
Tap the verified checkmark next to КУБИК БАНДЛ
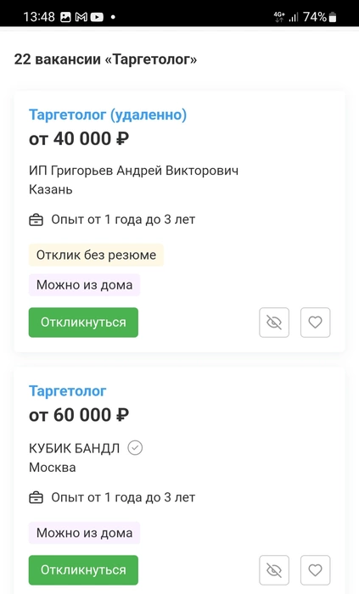click(x=135, y=448)
